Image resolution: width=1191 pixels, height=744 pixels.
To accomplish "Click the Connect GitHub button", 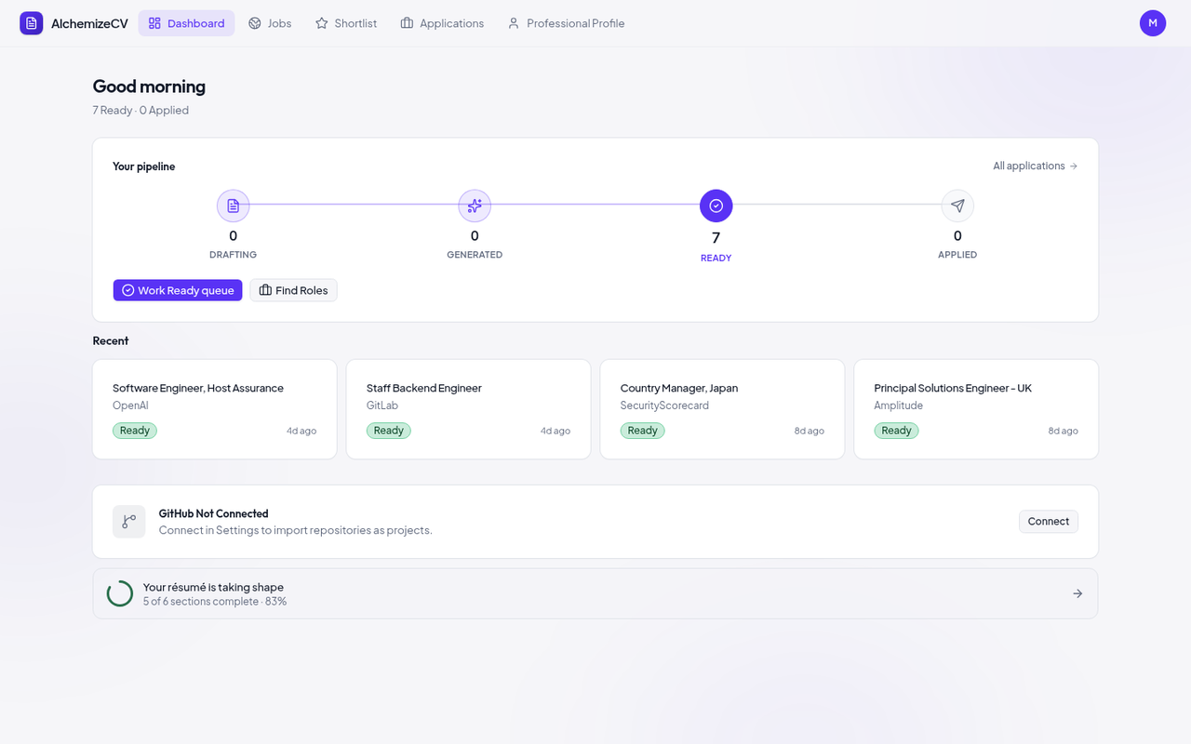I will click(1049, 522).
